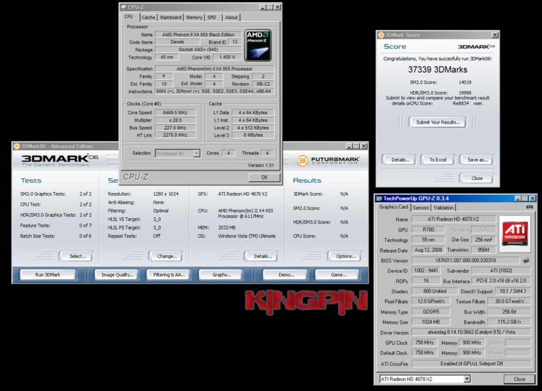Open the Graphs... button
Screen dimensions: 542x391
[222, 275]
